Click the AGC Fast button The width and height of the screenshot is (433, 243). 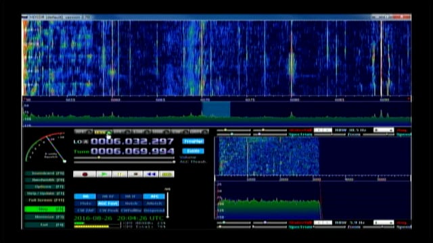click(108, 203)
